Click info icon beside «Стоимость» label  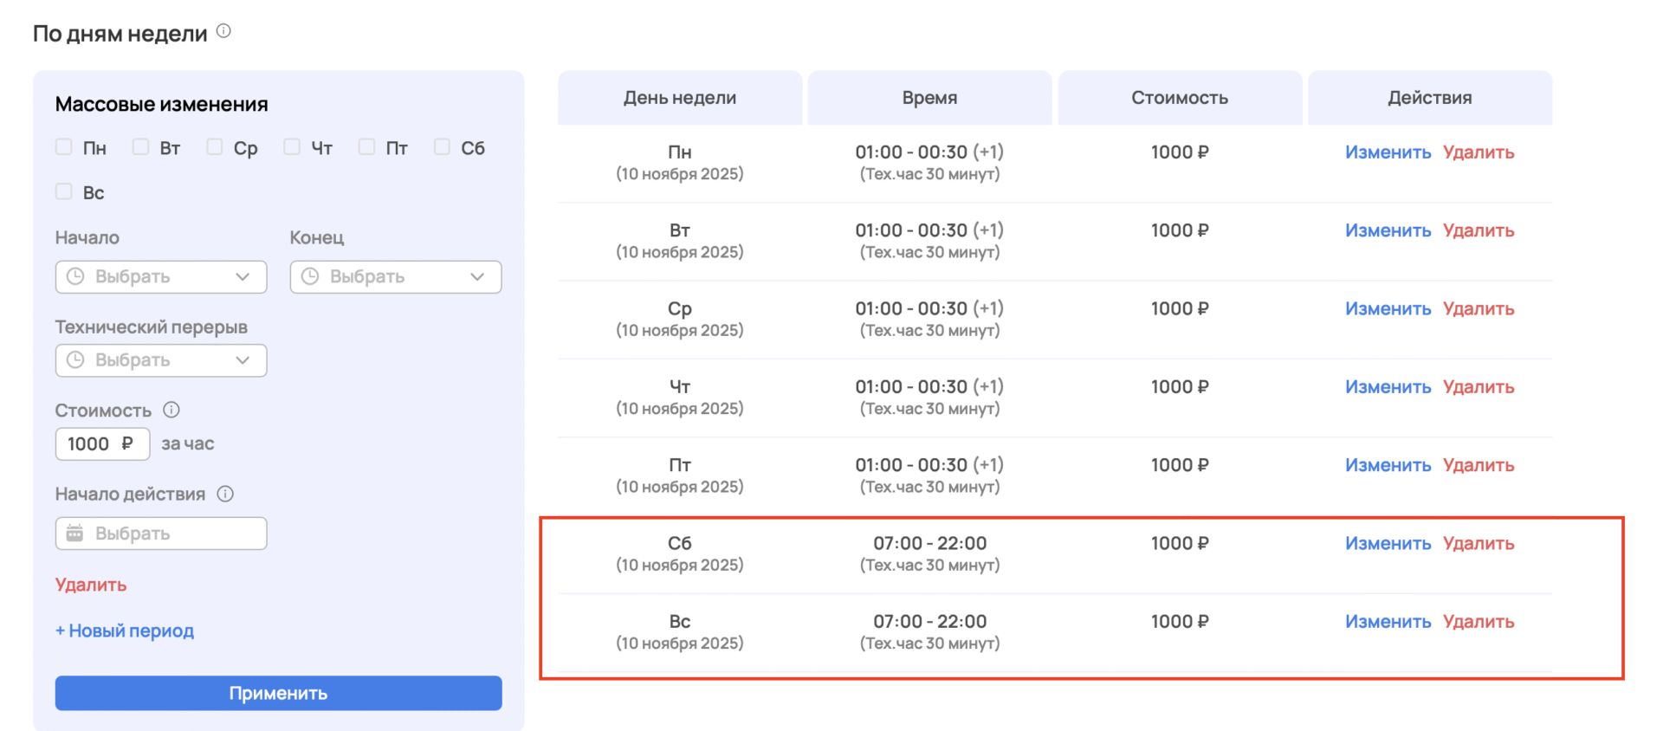coord(171,410)
